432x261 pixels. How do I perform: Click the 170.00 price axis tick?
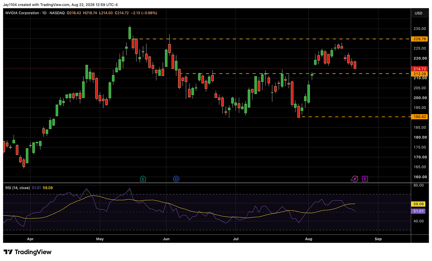pyautogui.click(x=420, y=157)
